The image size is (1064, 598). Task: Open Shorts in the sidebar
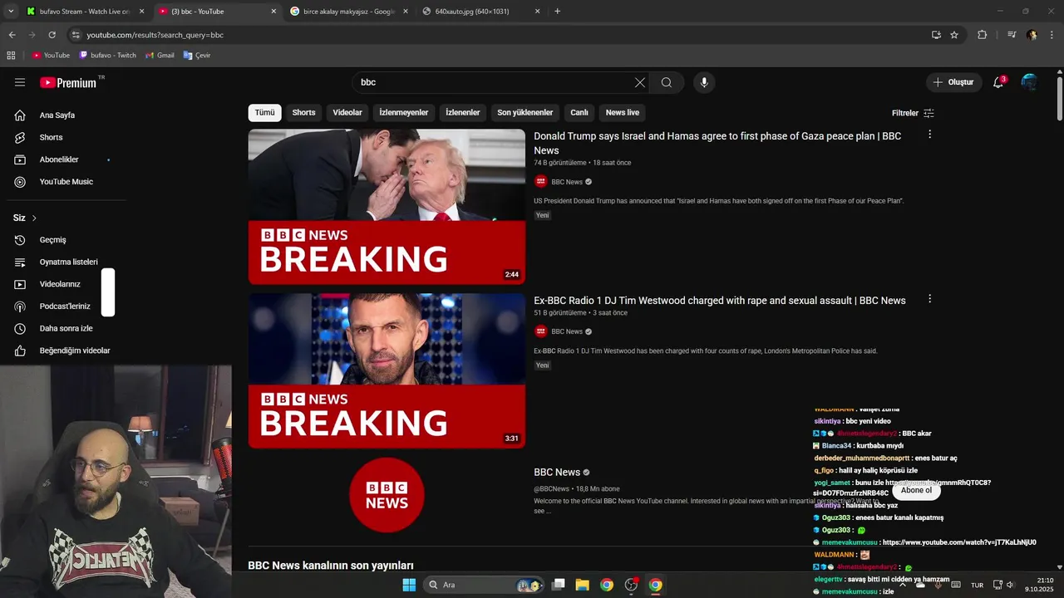[x=51, y=137]
